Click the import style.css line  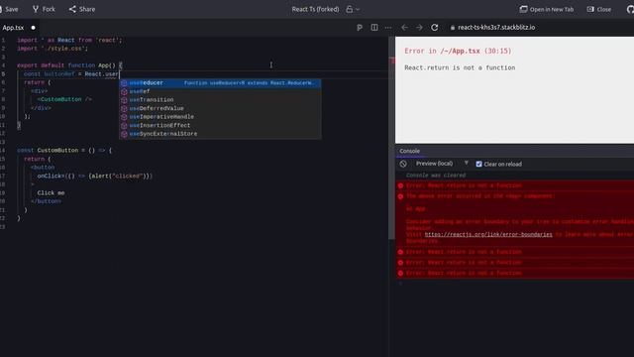53,49
